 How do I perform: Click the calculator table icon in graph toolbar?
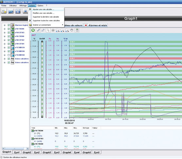click(x=77, y=30)
